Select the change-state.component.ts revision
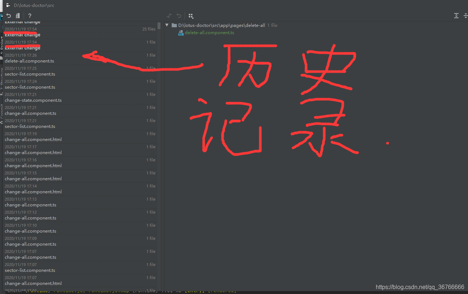Screen dimensions: 468x294 pos(80,97)
